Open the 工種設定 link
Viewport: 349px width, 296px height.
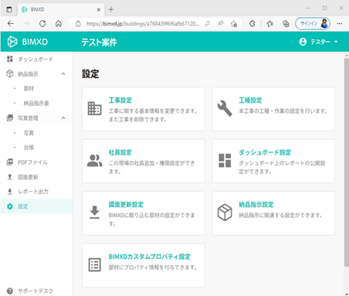[250, 100]
